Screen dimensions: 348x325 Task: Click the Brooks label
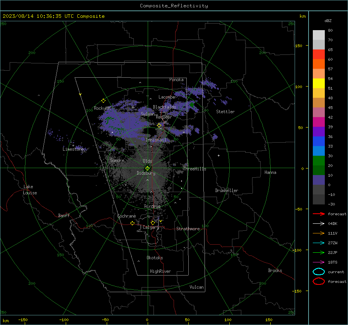point(275,271)
